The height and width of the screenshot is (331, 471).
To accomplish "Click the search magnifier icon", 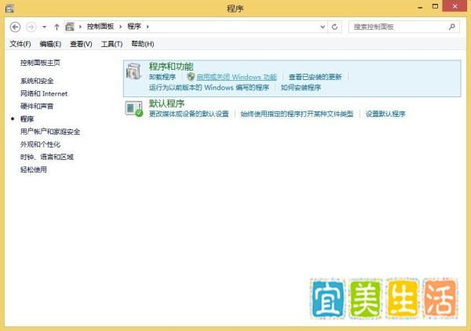I will pyautogui.click(x=452, y=27).
